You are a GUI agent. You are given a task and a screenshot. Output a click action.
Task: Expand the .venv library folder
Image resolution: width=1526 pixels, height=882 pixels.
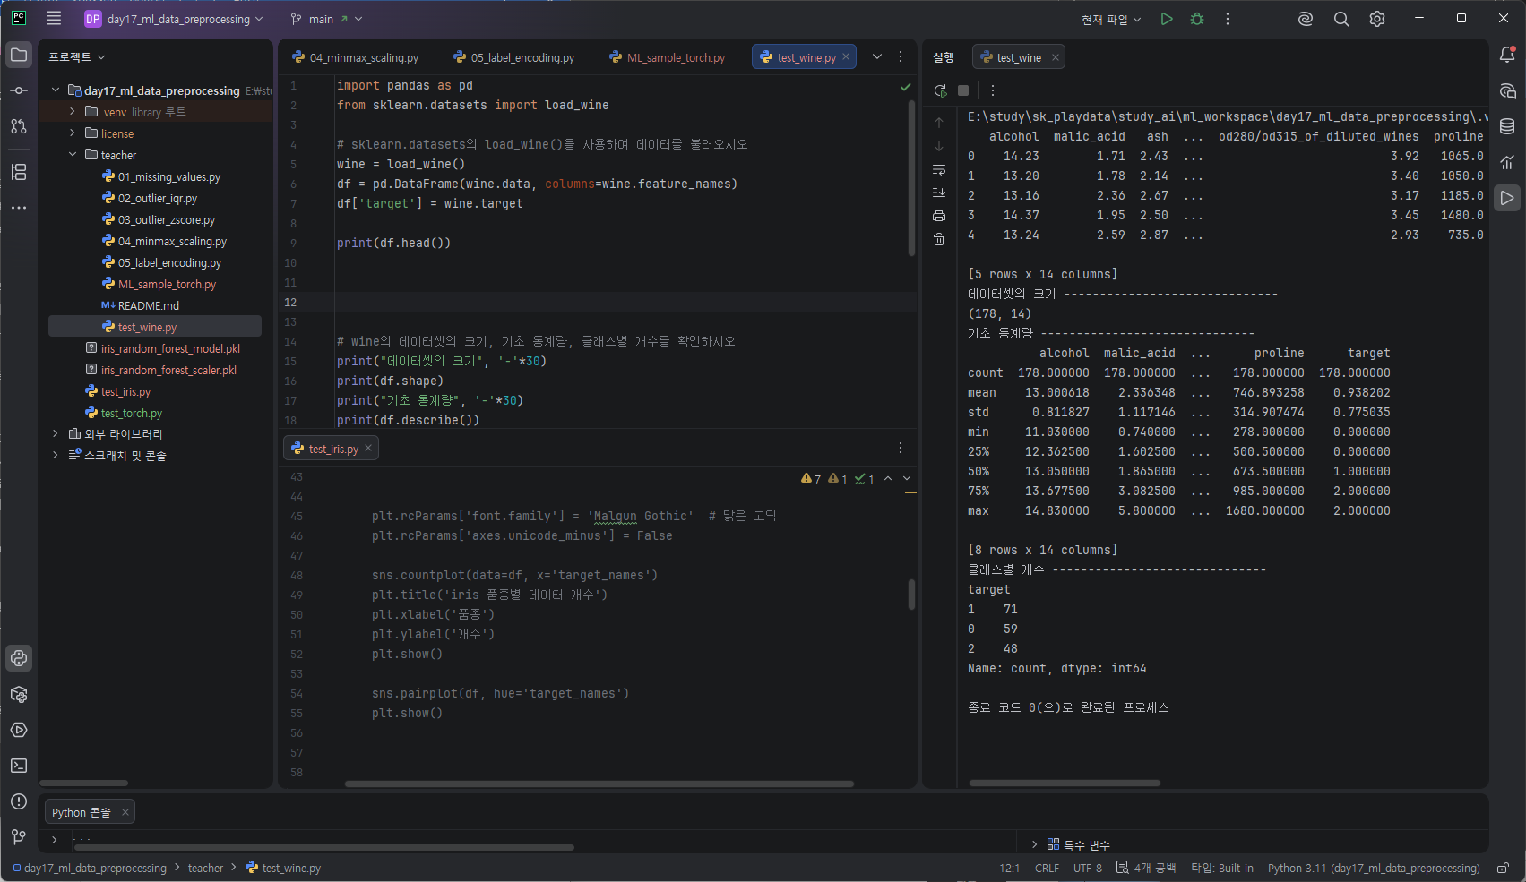tap(73, 112)
